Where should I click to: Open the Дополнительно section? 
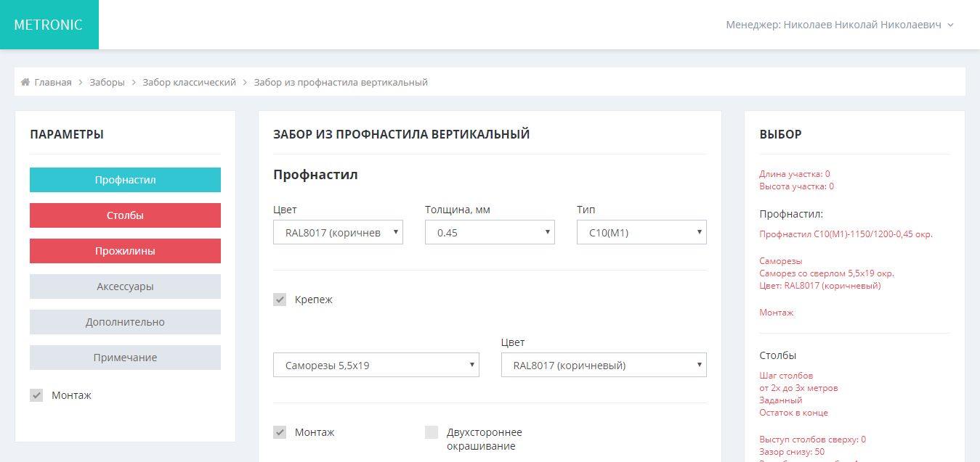[125, 322]
